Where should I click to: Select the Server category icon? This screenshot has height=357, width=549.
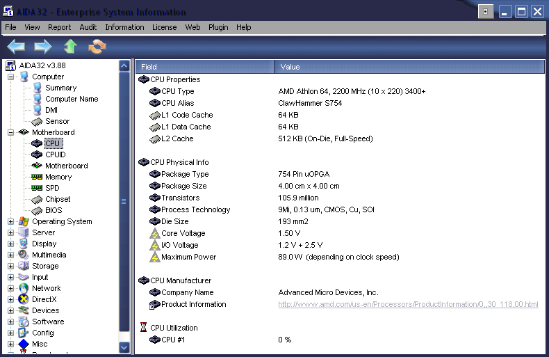pyautogui.click(x=24, y=232)
